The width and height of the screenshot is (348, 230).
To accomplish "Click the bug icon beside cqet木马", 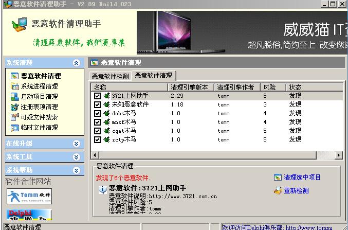I will 107,131.
